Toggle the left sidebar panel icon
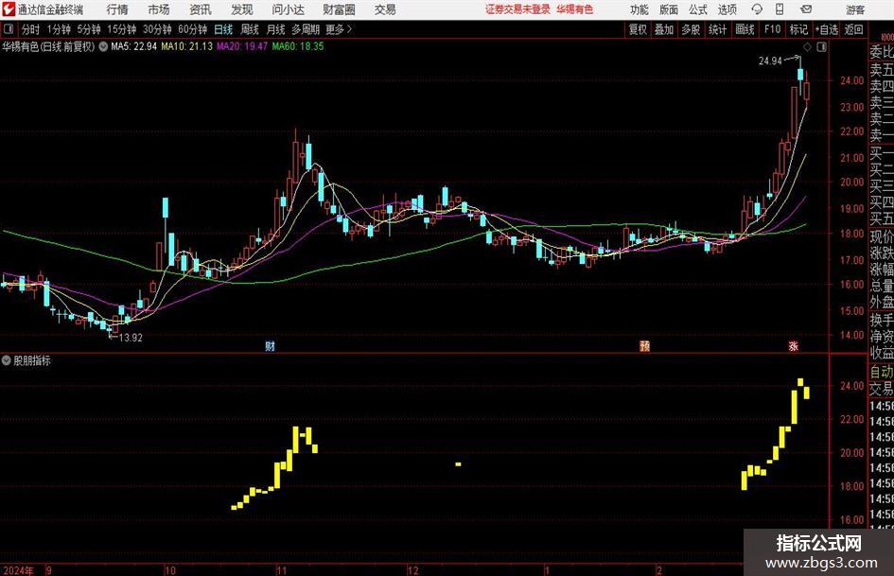The image size is (894, 576). pos(9,29)
